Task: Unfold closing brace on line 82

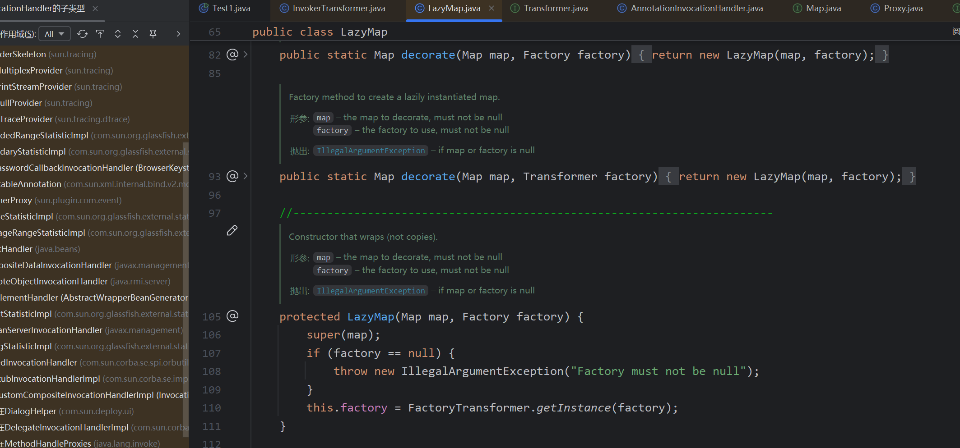Action: pos(882,55)
